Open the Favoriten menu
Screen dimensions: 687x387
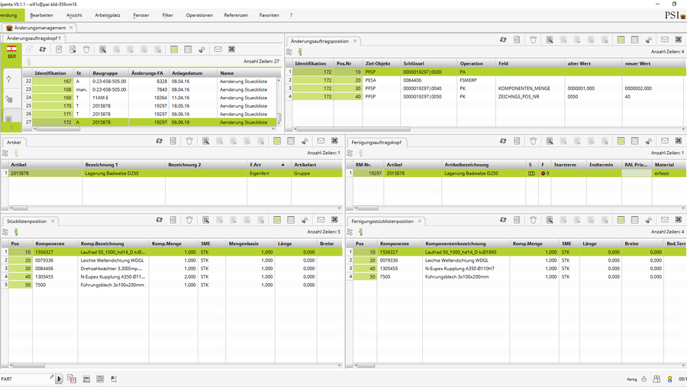tap(269, 15)
